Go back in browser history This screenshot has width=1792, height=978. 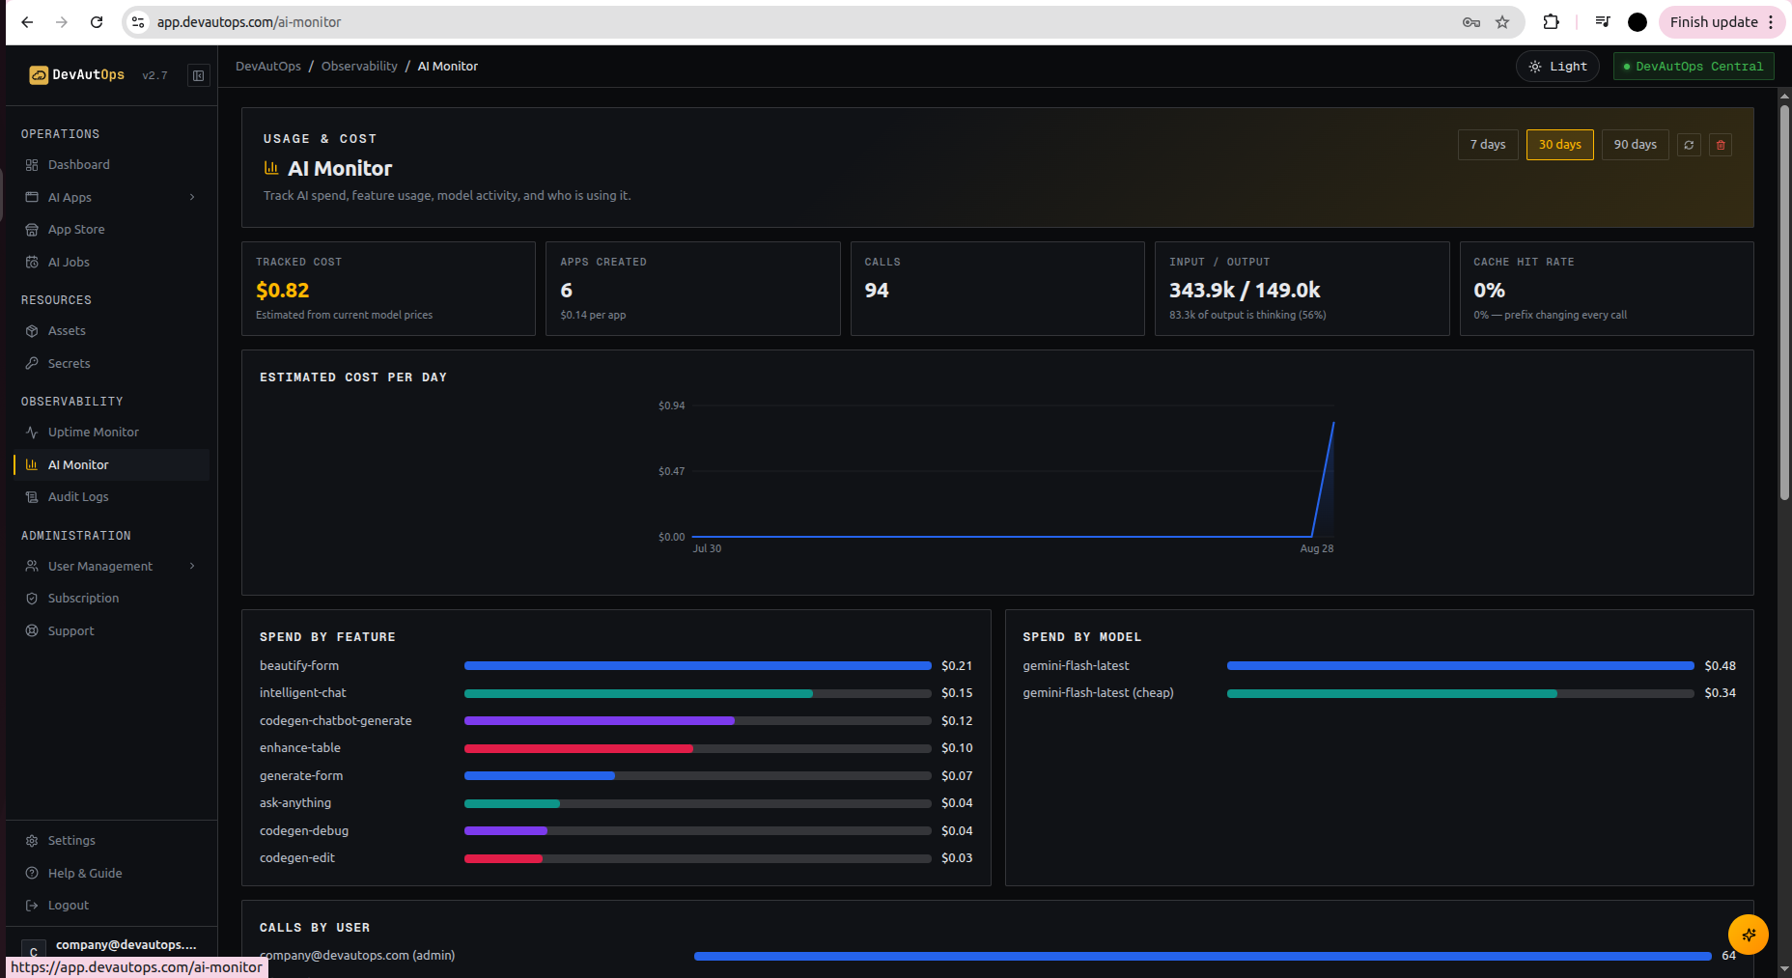27,22
